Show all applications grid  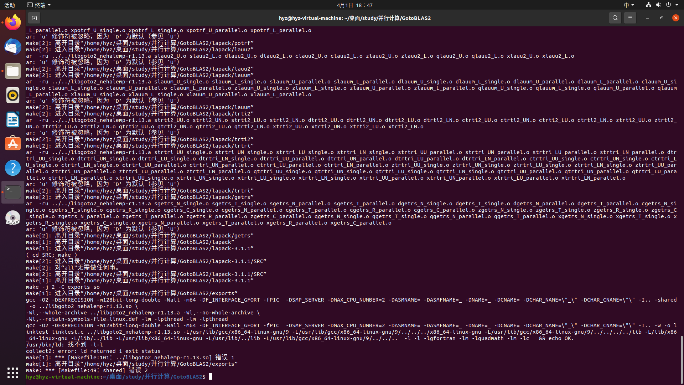point(13,373)
